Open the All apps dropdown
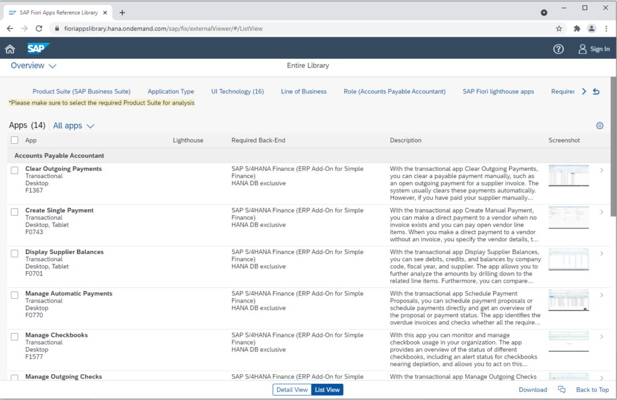 (x=74, y=126)
